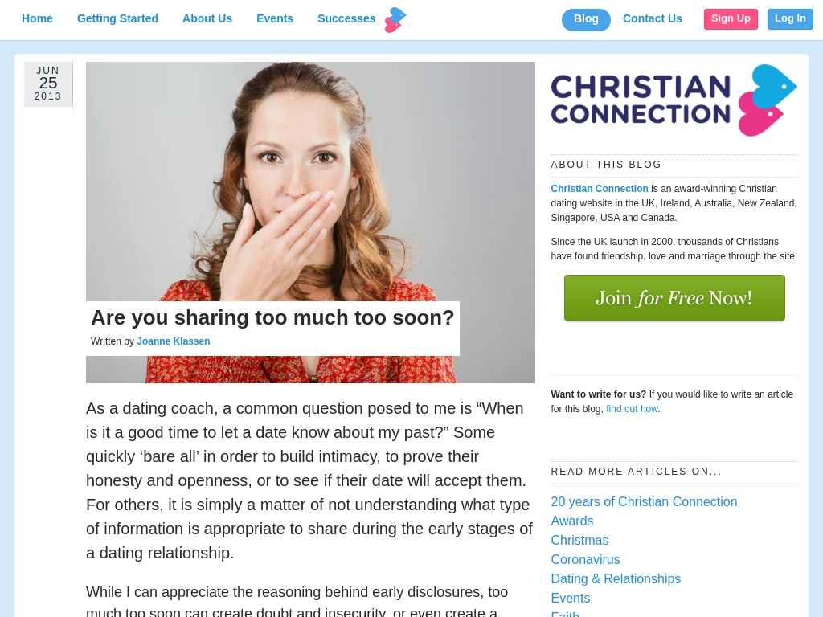The width and height of the screenshot is (823, 617).
Task: Open 20 years of Christian Connection category
Action: tap(644, 501)
